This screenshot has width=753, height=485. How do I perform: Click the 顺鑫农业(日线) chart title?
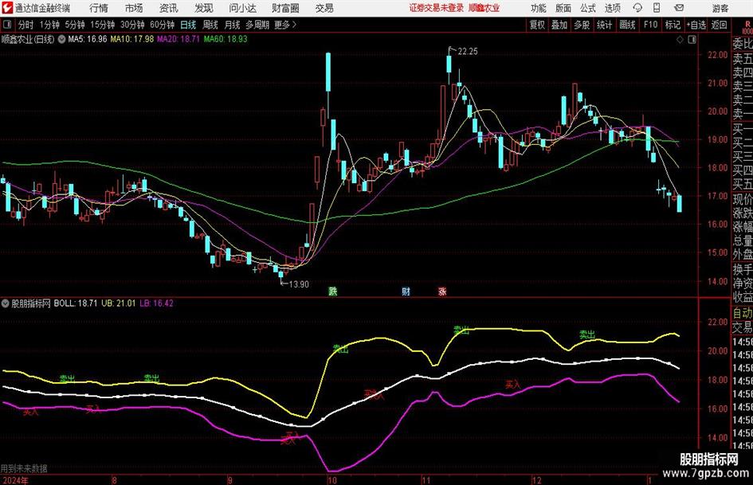click(29, 39)
